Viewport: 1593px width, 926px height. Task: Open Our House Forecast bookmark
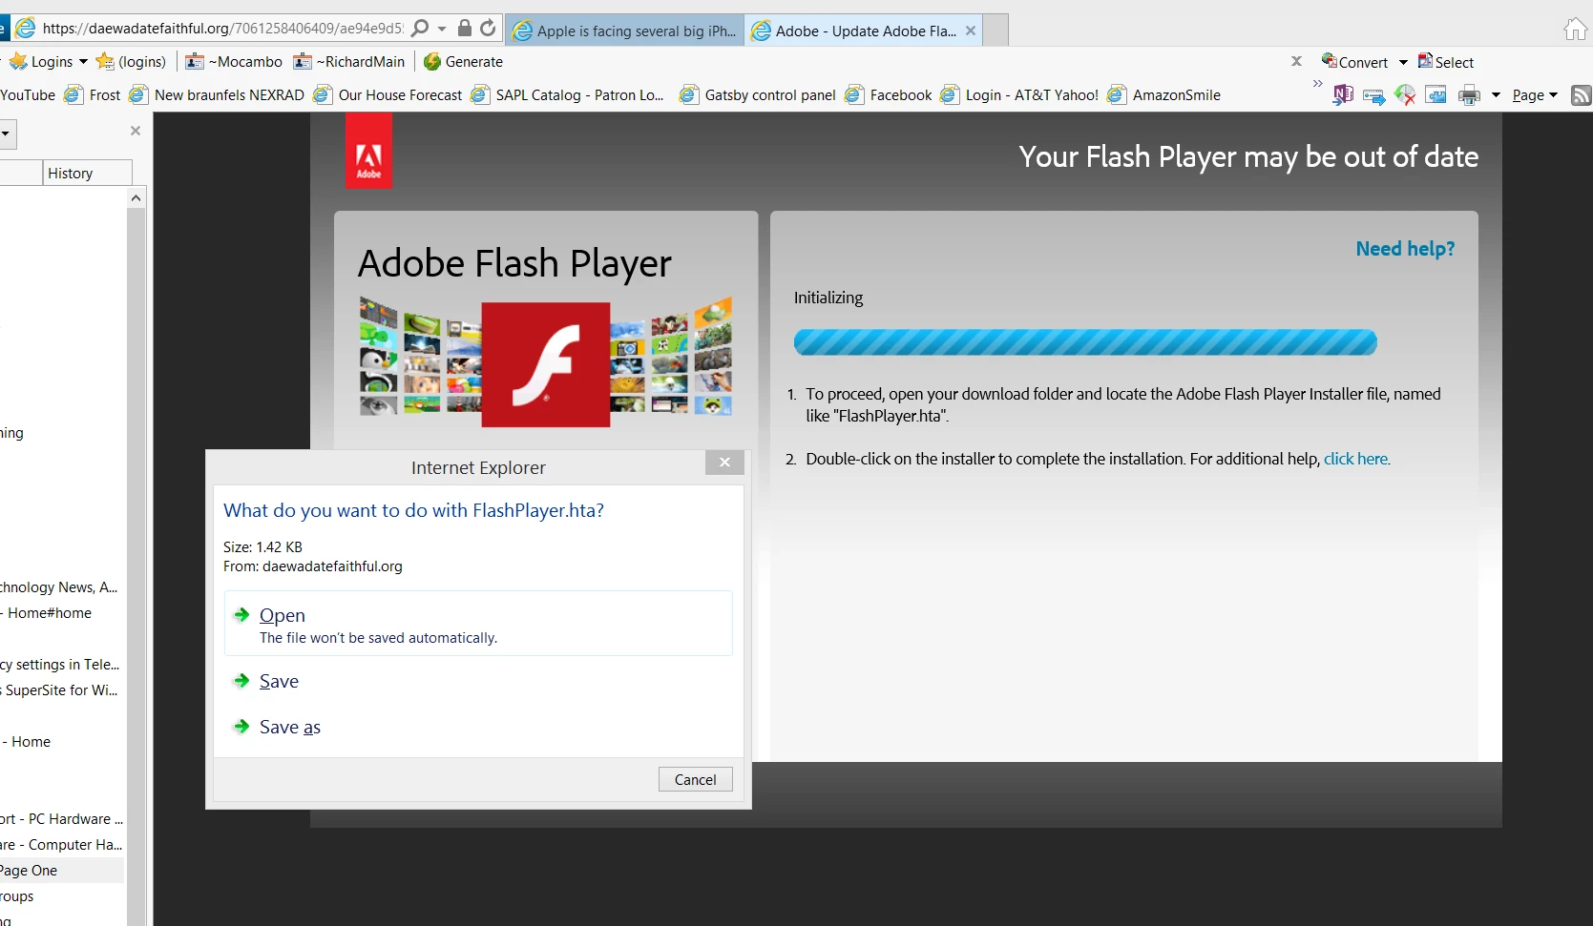(388, 95)
